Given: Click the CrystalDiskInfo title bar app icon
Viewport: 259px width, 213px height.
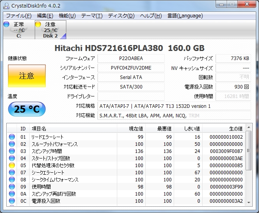Looking at the screenshot, I should pyautogui.click(x=6, y=6).
